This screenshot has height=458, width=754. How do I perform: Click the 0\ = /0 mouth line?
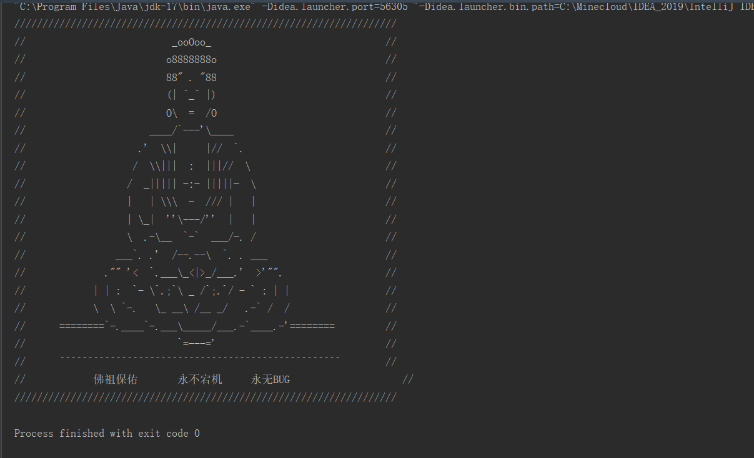(191, 113)
